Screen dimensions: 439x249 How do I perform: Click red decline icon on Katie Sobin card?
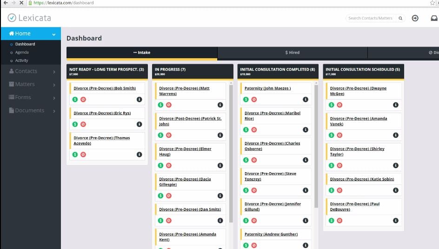point(339,190)
